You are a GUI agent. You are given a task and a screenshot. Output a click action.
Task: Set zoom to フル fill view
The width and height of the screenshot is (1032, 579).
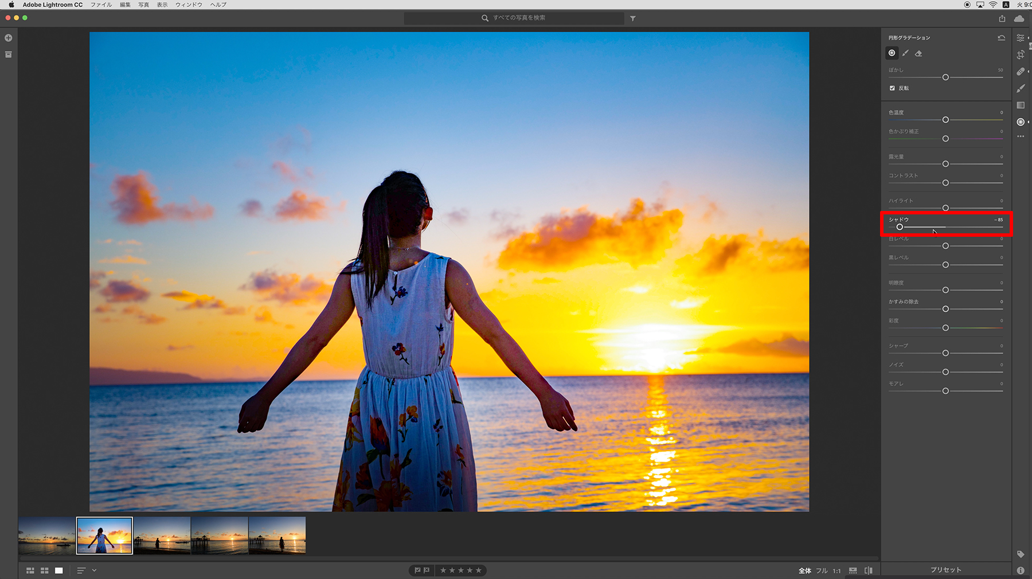(822, 570)
